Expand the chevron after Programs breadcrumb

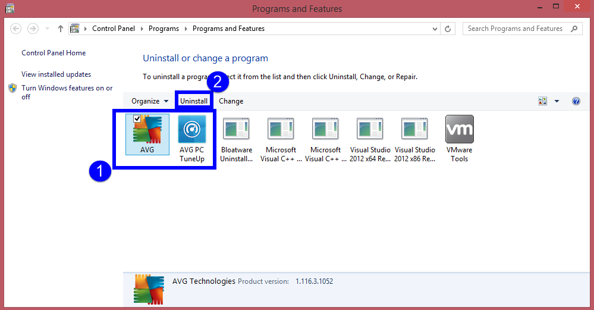(x=186, y=29)
